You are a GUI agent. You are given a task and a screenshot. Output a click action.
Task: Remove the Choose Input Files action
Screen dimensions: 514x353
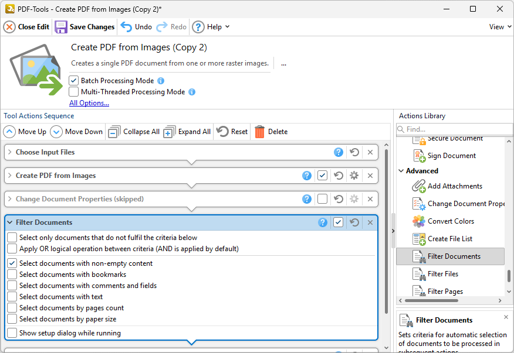point(370,152)
